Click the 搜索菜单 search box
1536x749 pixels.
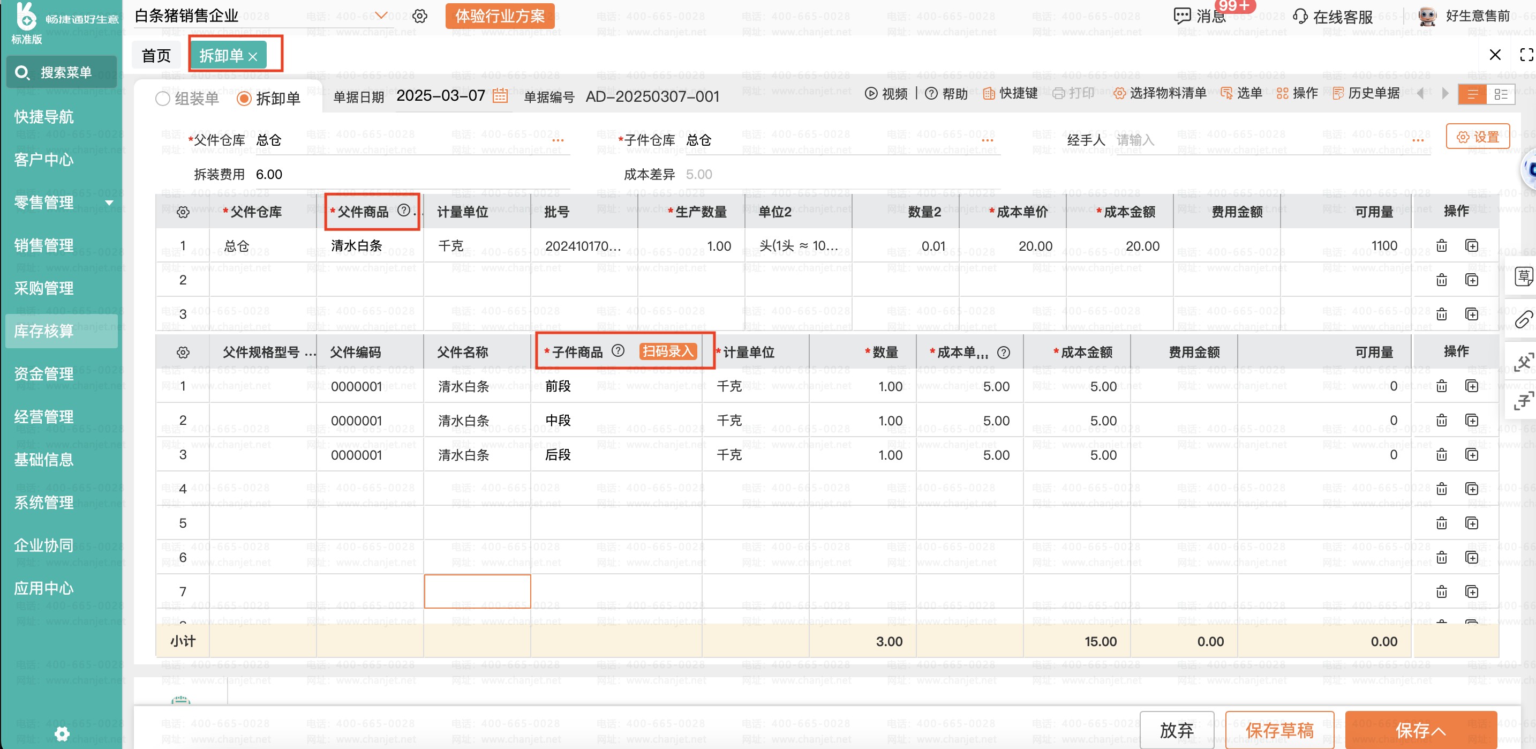click(62, 72)
